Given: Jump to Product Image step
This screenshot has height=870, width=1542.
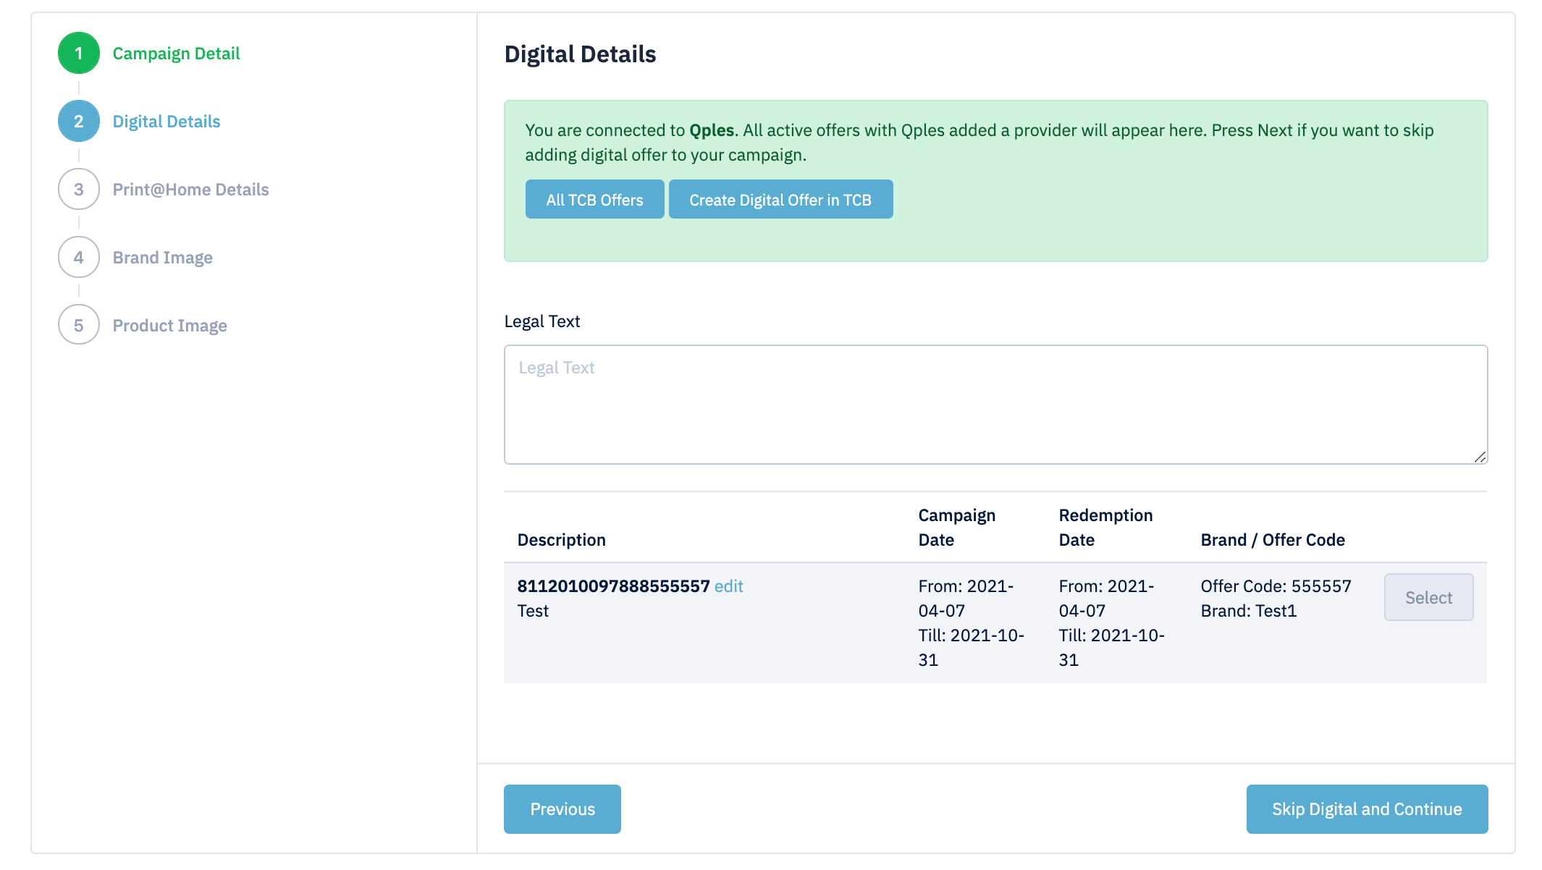Looking at the screenshot, I should pyautogui.click(x=169, y=326).
